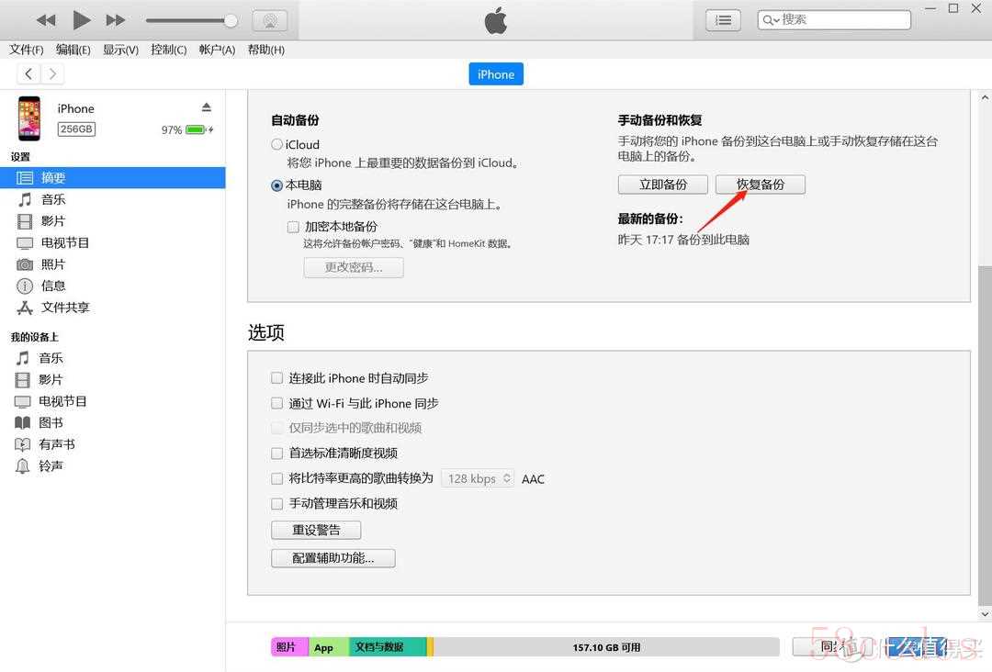The image size is (992, 672).
Task: Open the 帐户(A) menu
Action: [x=217, y=50]
